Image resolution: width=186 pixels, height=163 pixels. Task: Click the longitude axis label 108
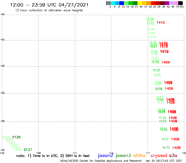pyautogui.click(x=38, y=153)
